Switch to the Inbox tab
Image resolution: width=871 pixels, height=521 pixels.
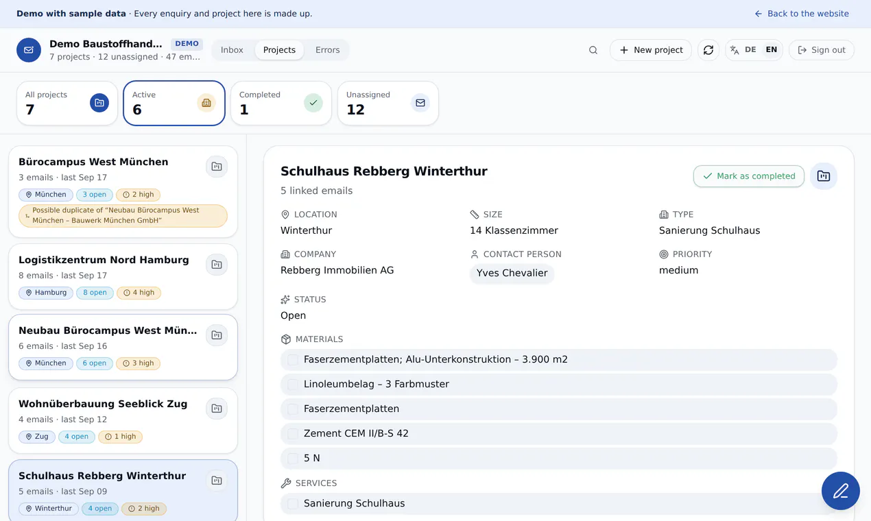232,50
